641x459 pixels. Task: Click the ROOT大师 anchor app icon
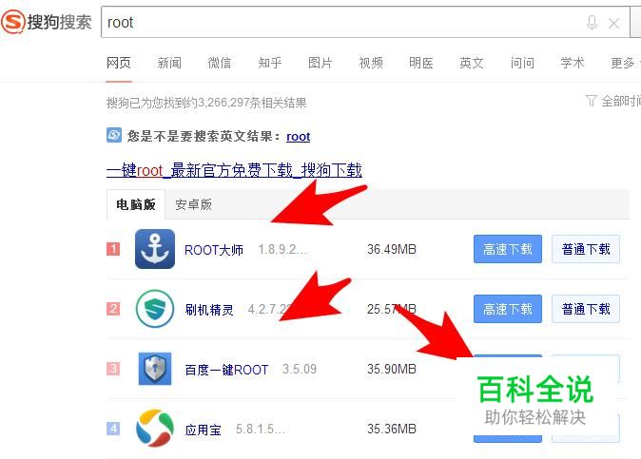pos(155,249)
